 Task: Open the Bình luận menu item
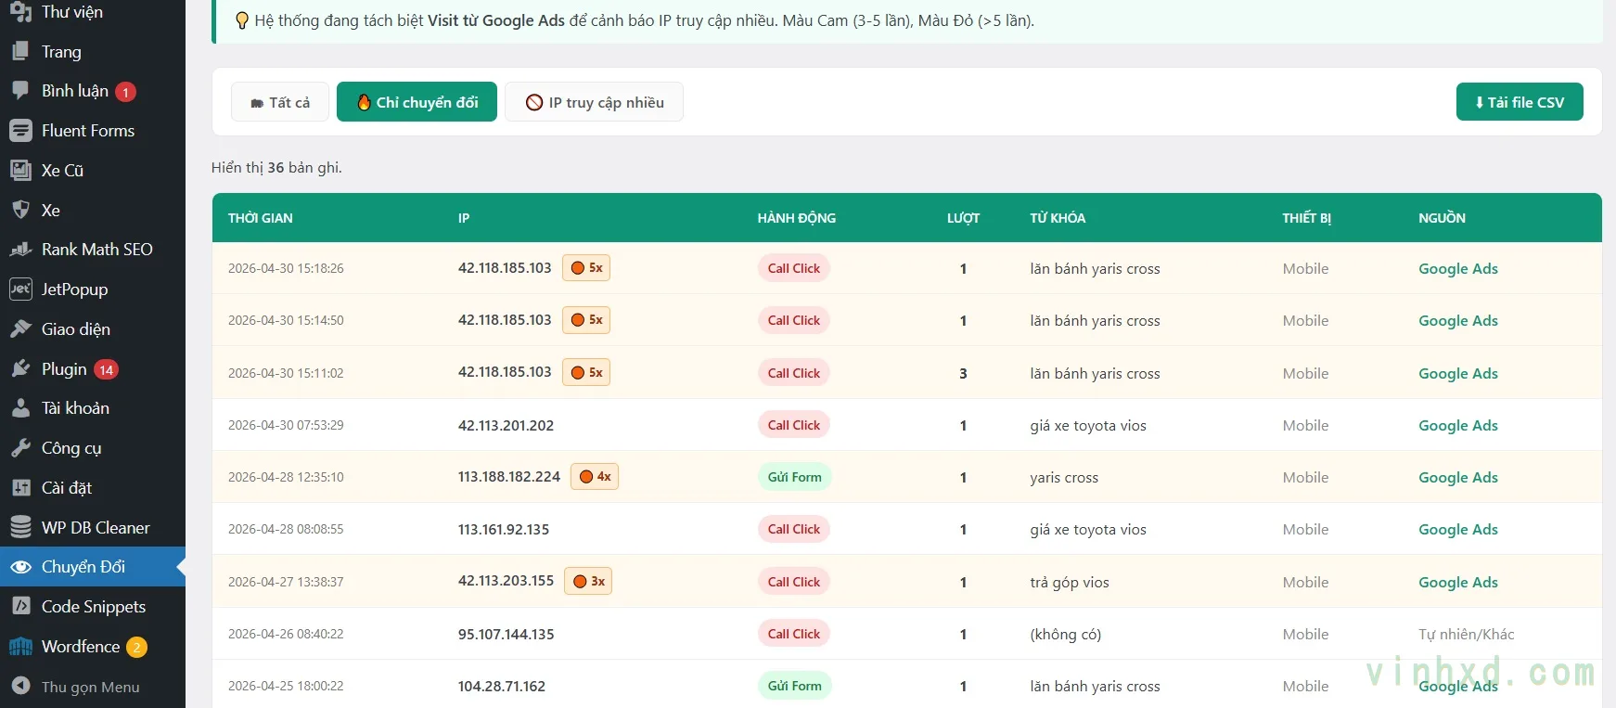tap(93, 91)
